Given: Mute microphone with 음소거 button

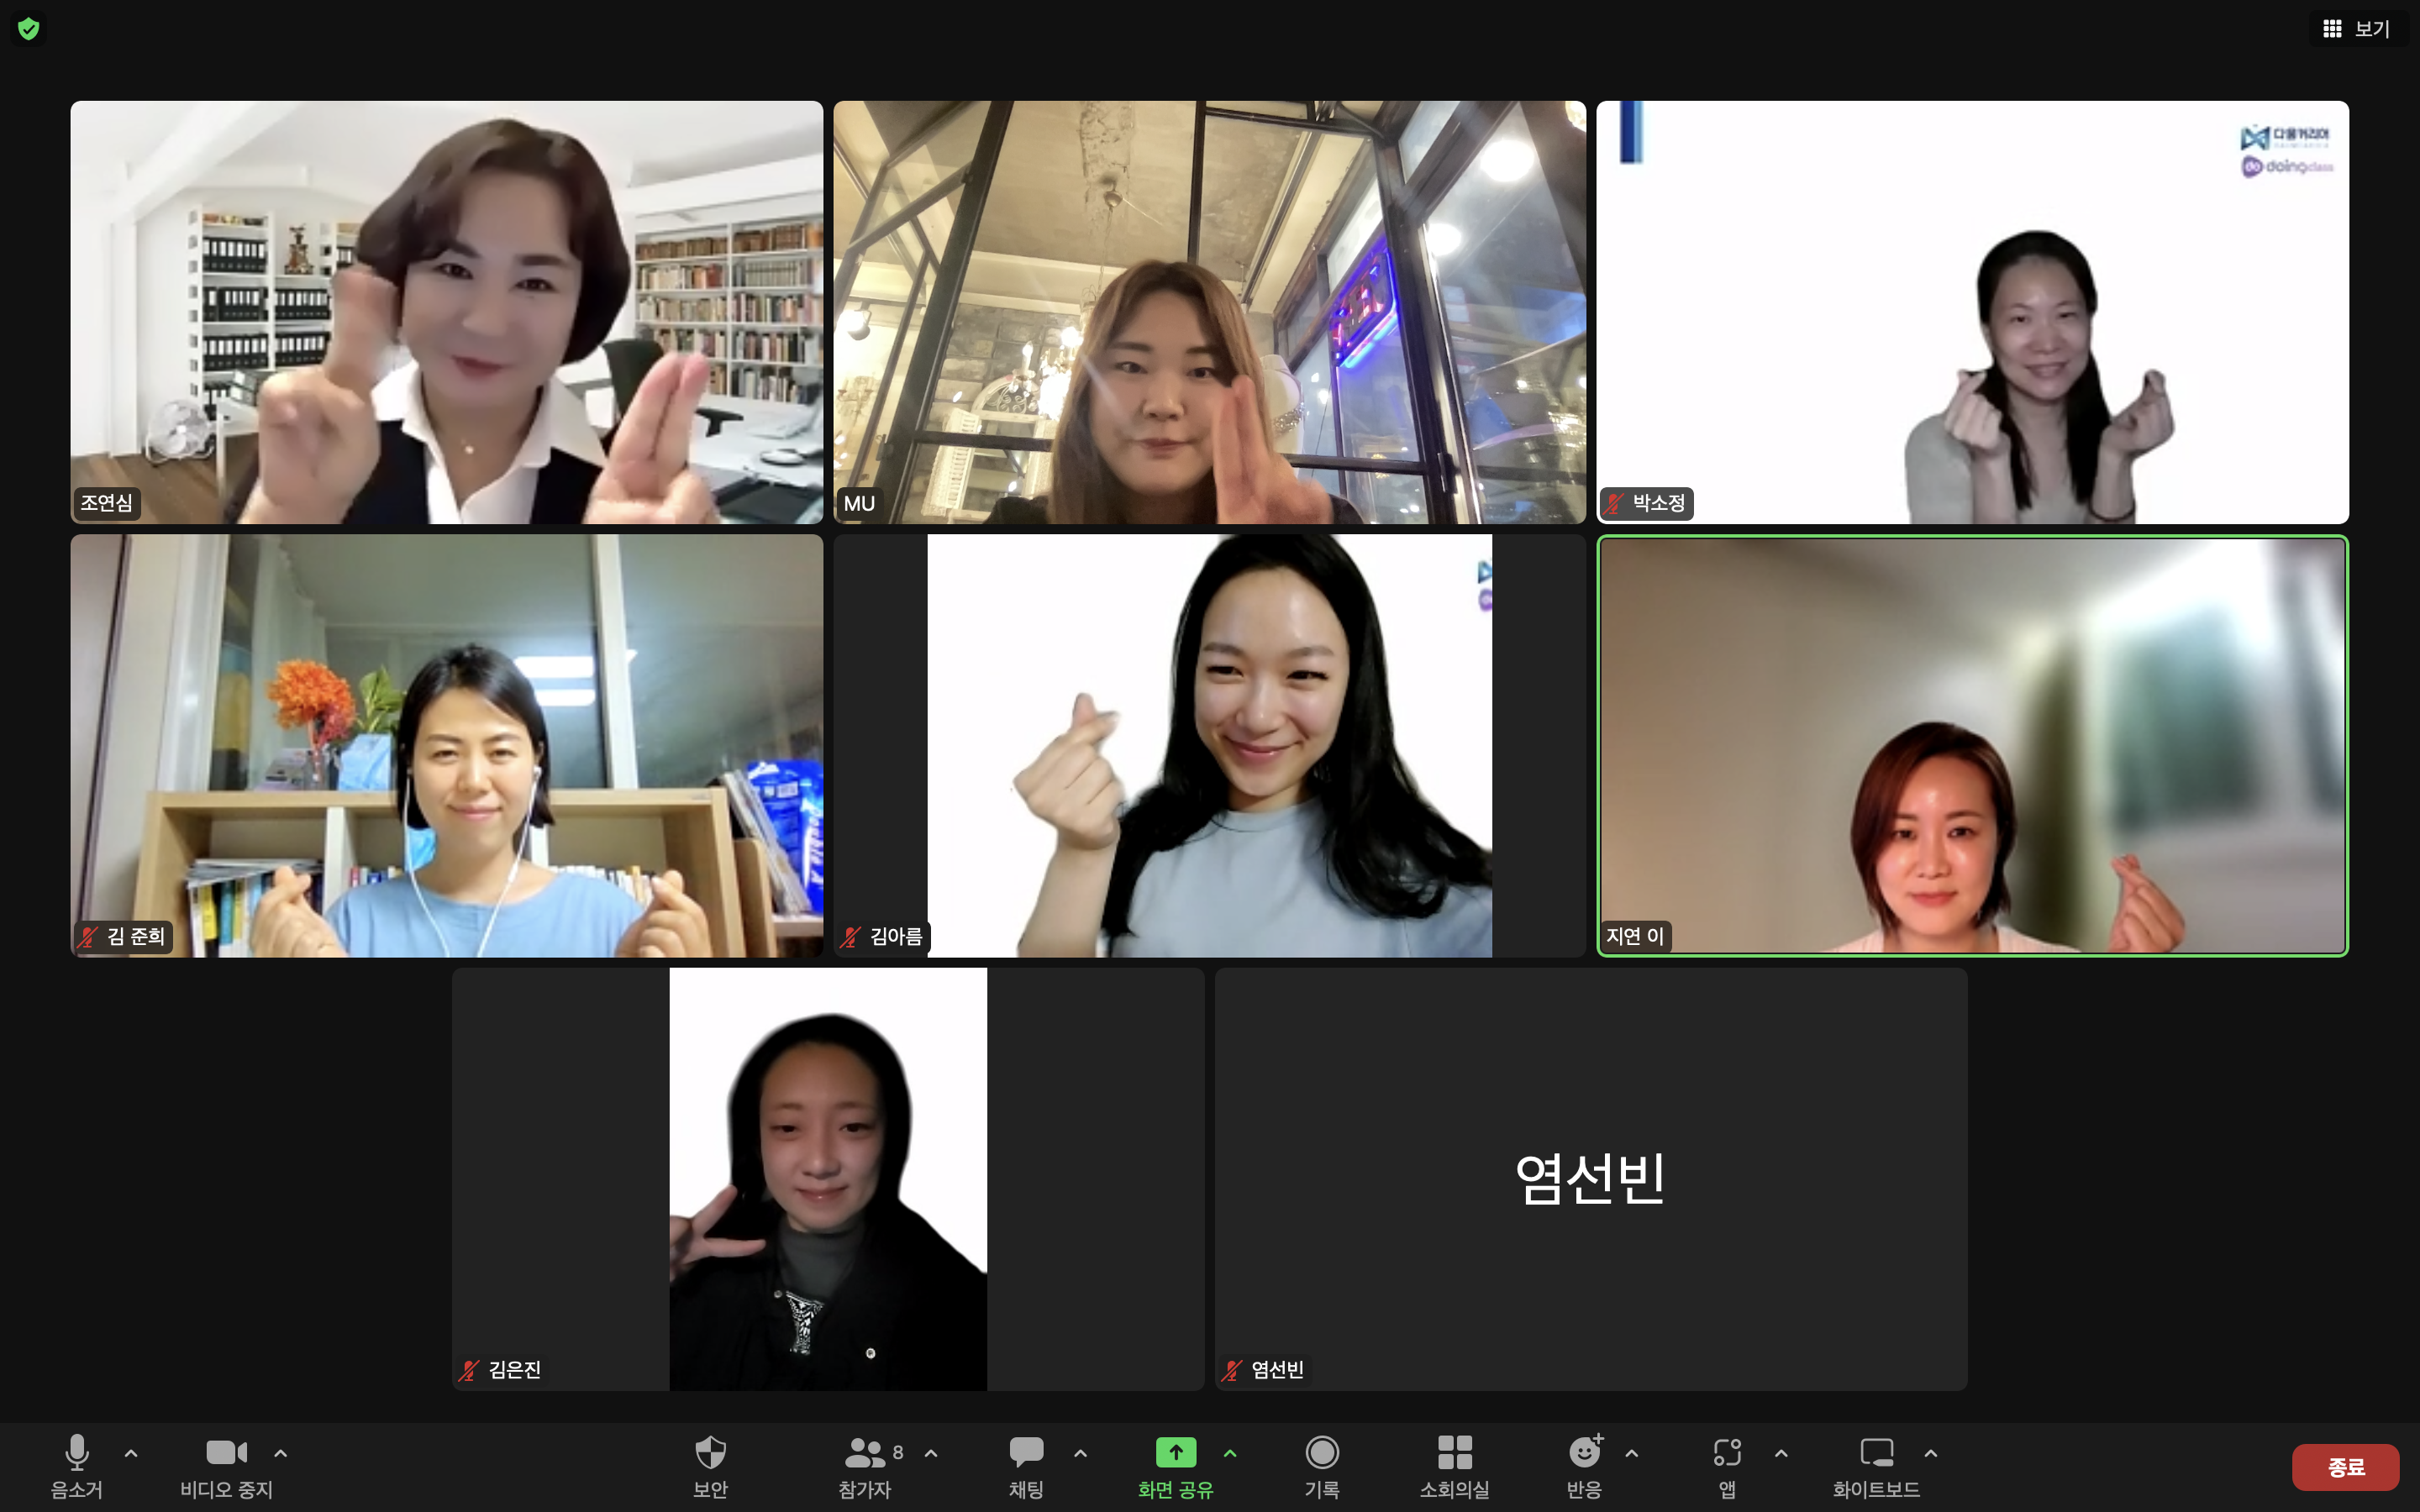Looking at the screenshot, I should coord(77,1453).
